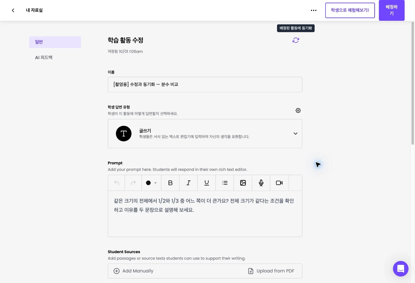Click the 학습 활동 수정 heading
The image size is (415, 283).
(x=126, y=40)
